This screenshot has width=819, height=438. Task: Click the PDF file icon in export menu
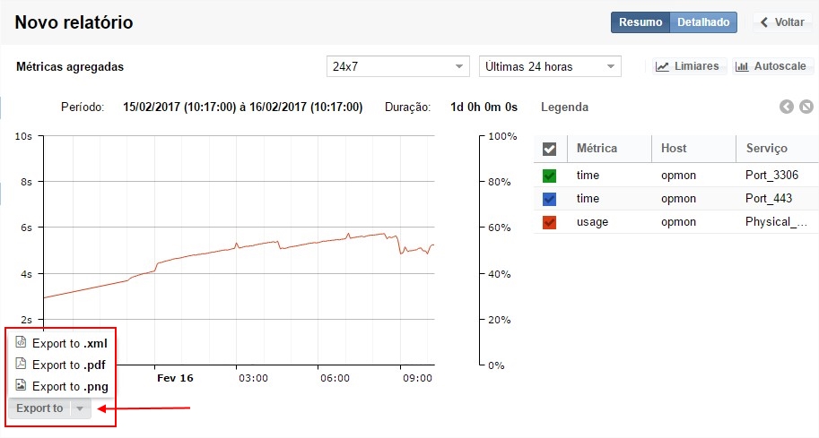pyautogui.click(x=21, y=364)
